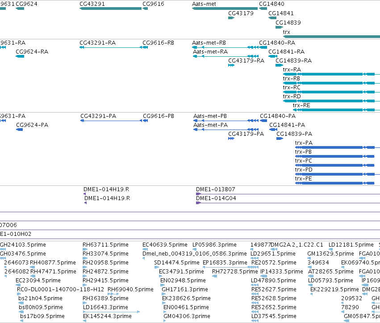Open RC0-DL0001-140700-118-H12 label
Image resolution: width=380 pixels, height=323 pixels.
60,289
